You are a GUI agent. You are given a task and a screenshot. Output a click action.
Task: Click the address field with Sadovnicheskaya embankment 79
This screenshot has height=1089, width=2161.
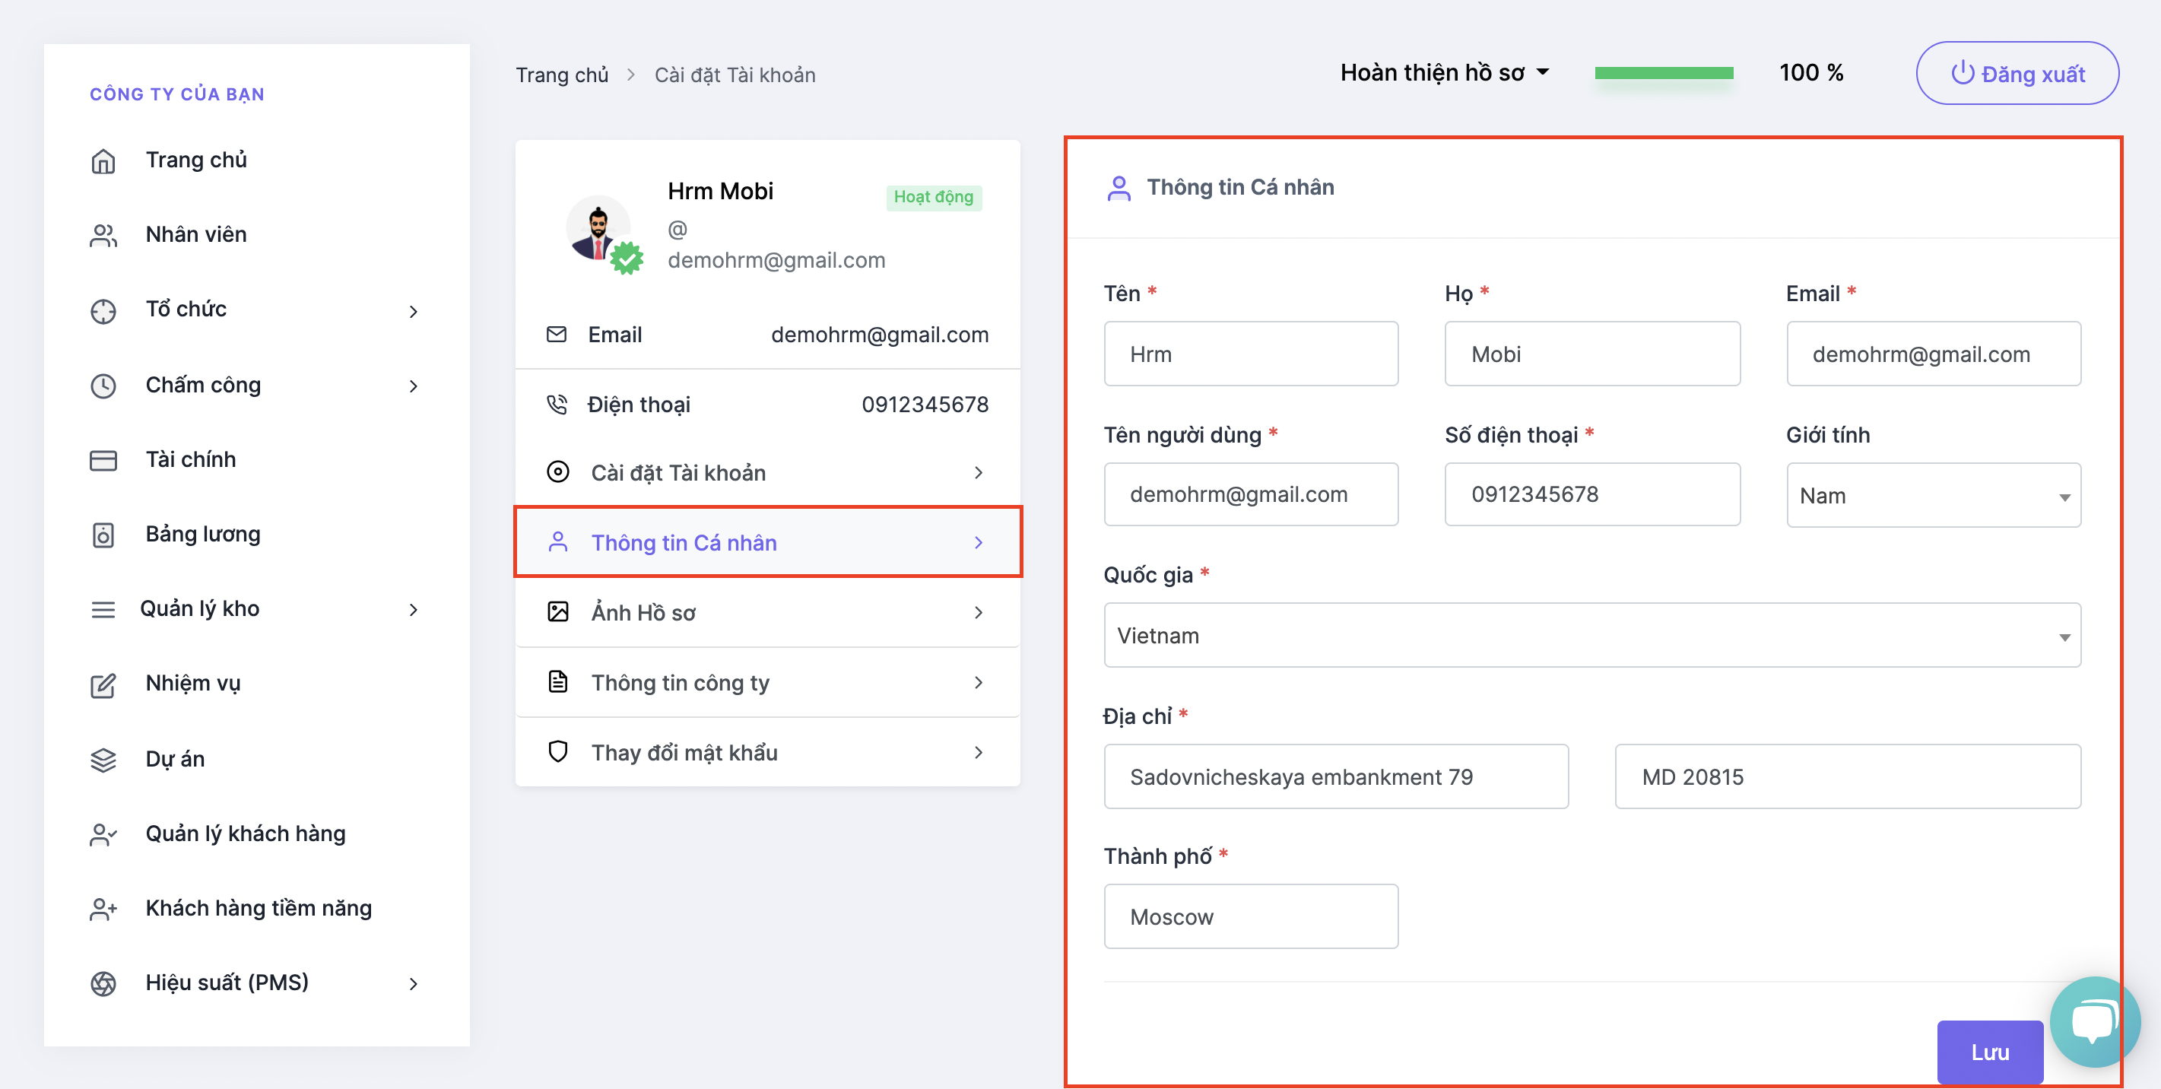(1335, 776)
